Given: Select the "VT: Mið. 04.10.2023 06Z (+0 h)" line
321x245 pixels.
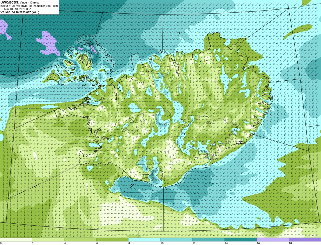Looking at the screenshot, I should click(20, 12).
